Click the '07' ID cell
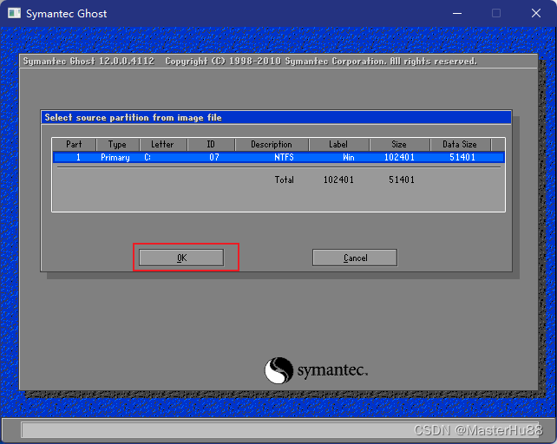 click(x=213, y=157)
